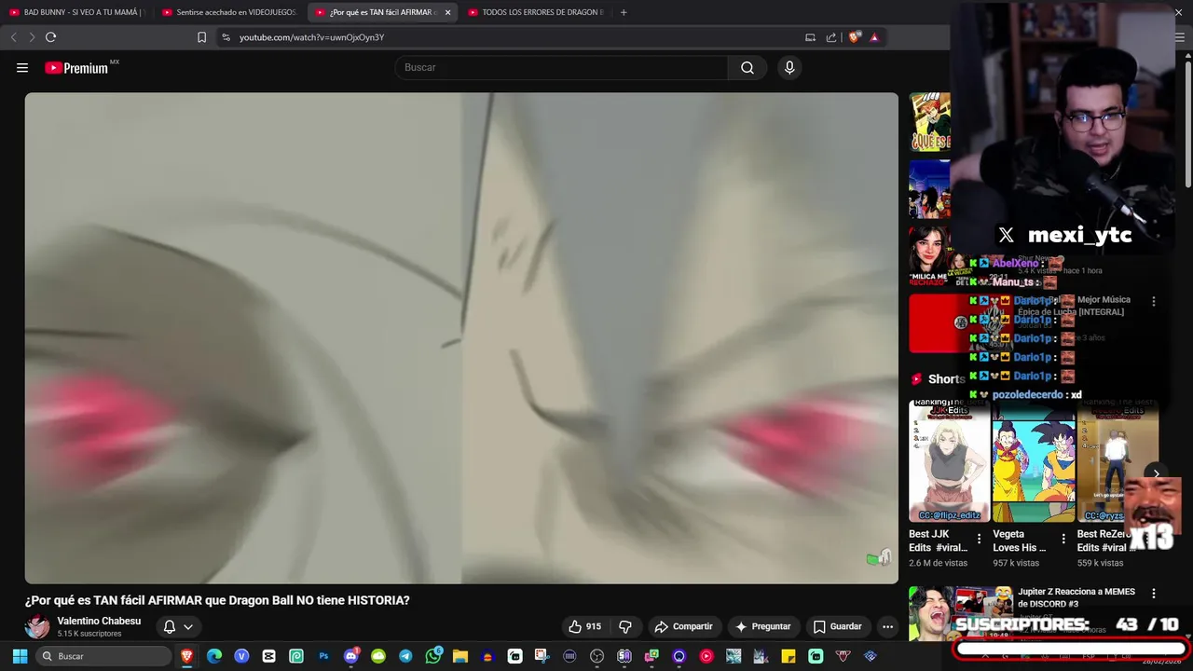Open options for Vegeta Loves His short
Image resolution: width=1193 pixels, height=671 pixels.
[x=1063, y=539]
